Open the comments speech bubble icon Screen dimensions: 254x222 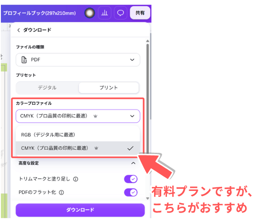120,13
